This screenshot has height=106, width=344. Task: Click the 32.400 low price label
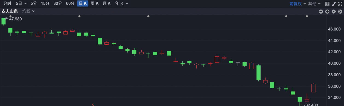pos(311,105)
